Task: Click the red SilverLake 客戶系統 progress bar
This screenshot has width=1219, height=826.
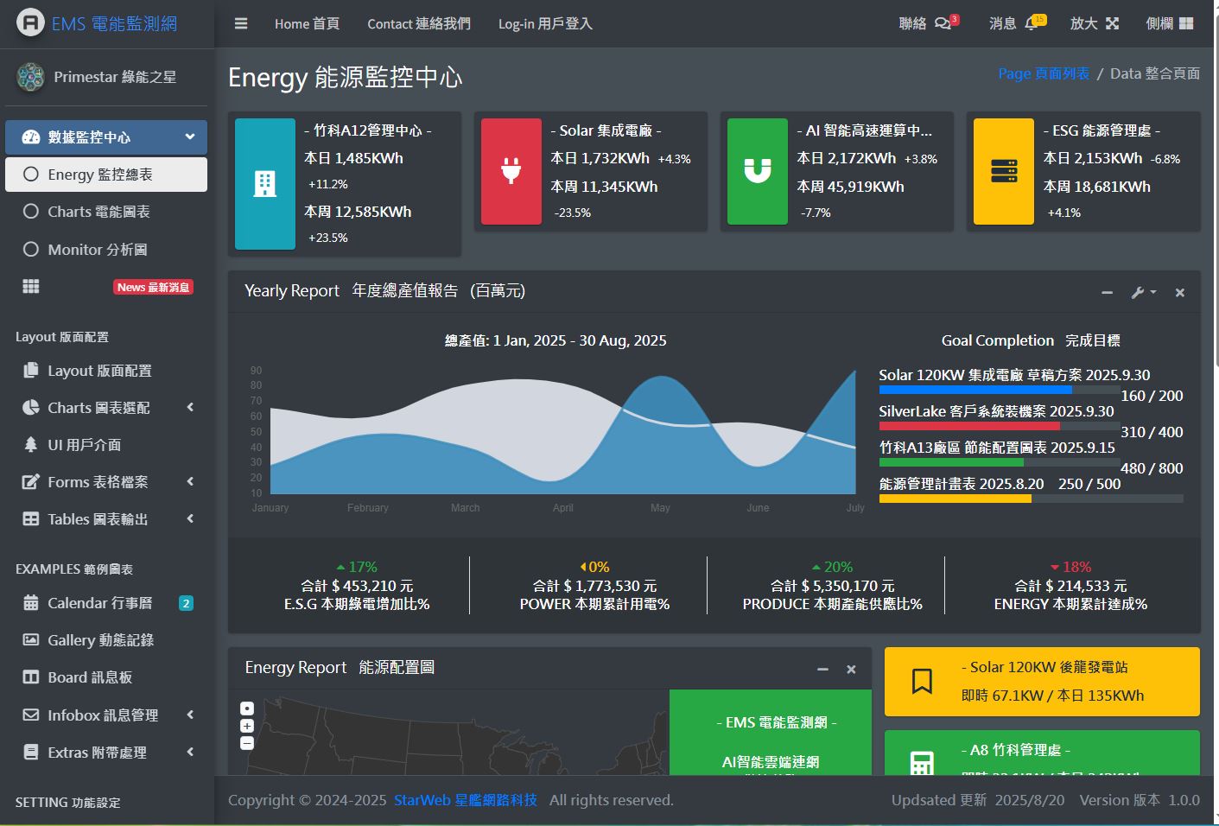Action: (x=969, y=426)
